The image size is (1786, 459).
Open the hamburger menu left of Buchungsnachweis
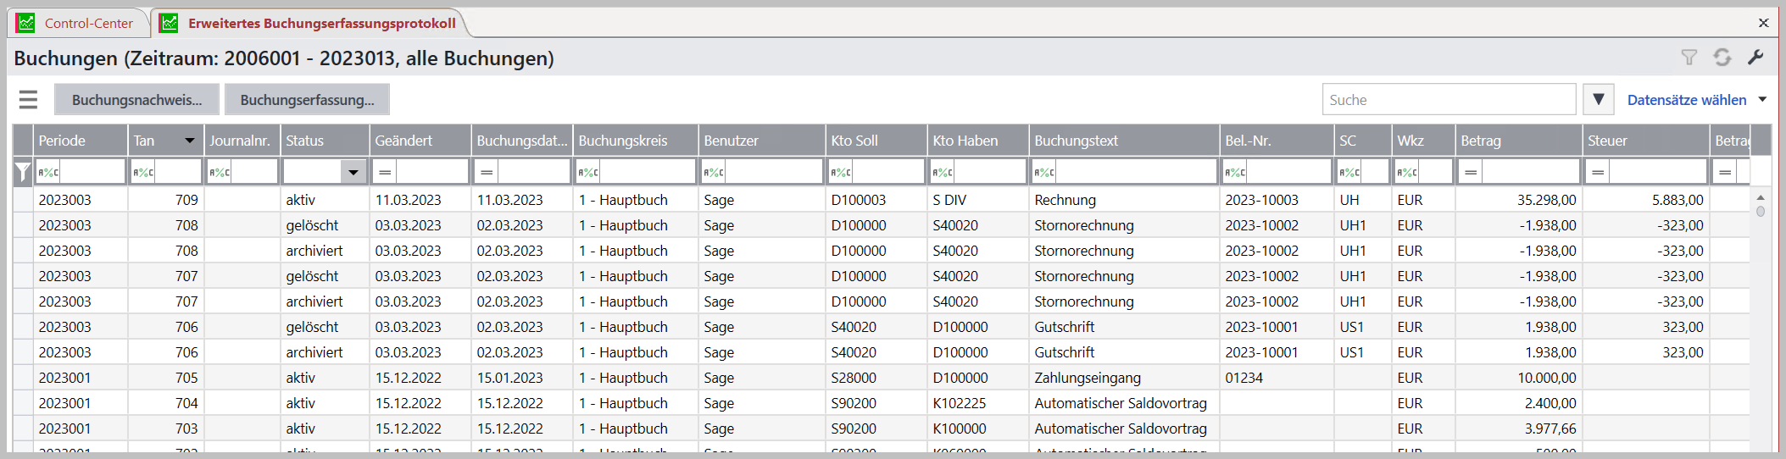pos(28,100)
